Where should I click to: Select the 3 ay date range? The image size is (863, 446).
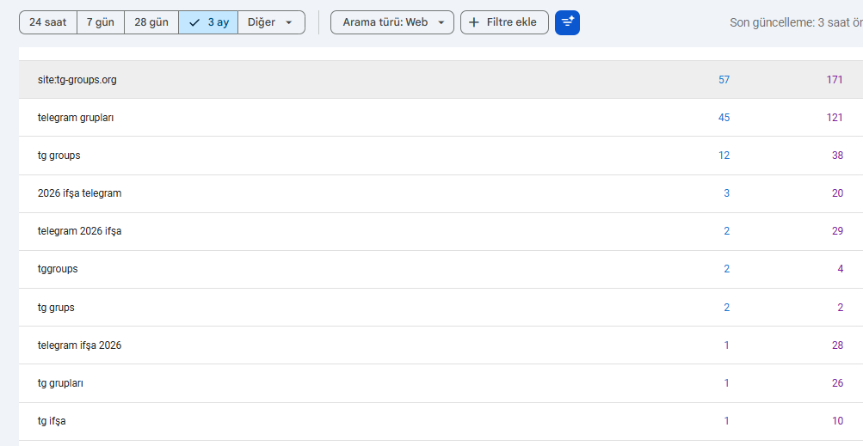pyautogui.click(x=208, y=22)
